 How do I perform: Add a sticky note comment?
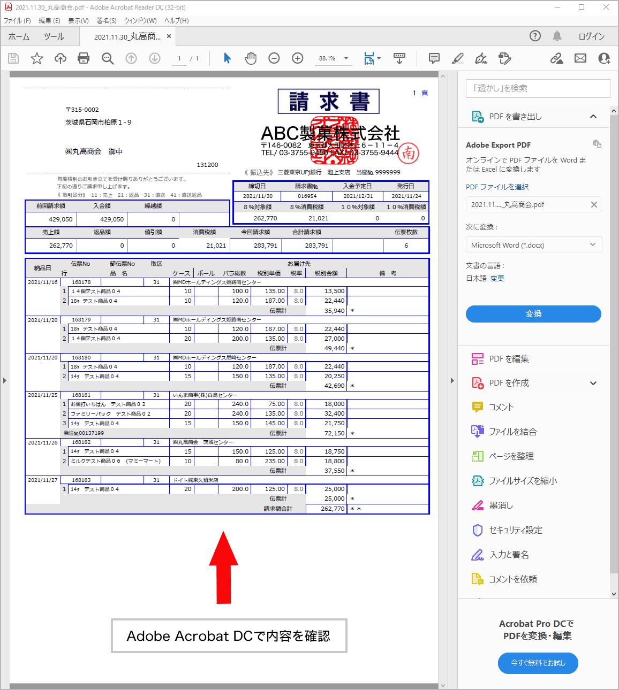pyautogui.click(x=434, y=58)
